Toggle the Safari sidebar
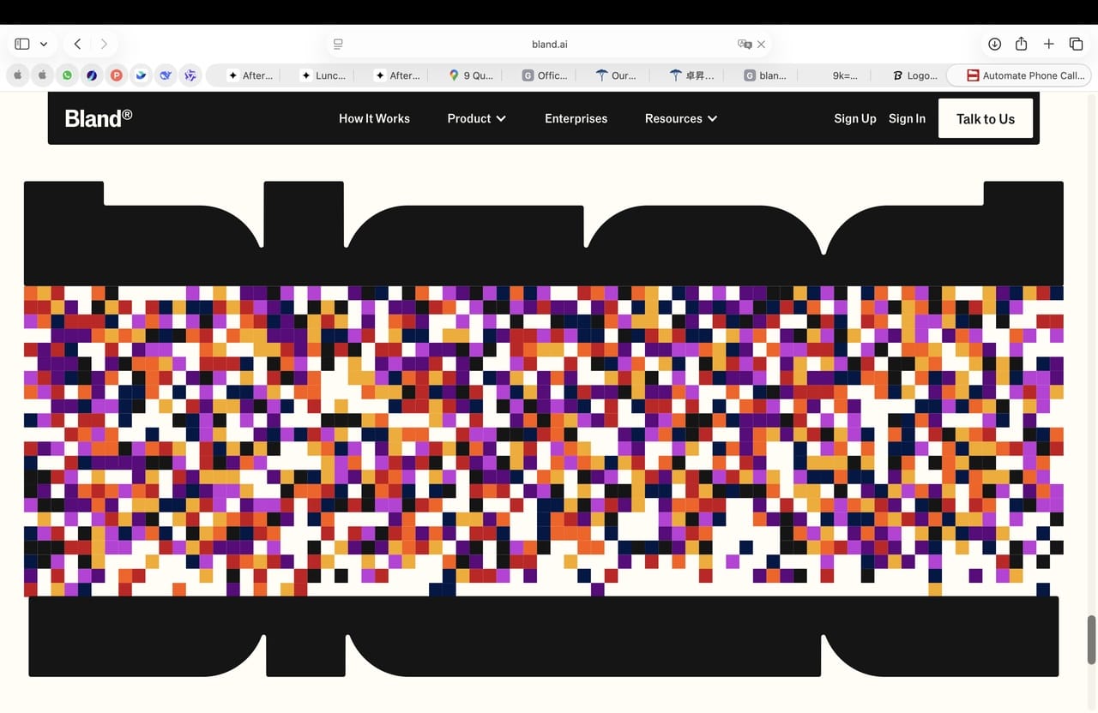 tap(22, 44)
